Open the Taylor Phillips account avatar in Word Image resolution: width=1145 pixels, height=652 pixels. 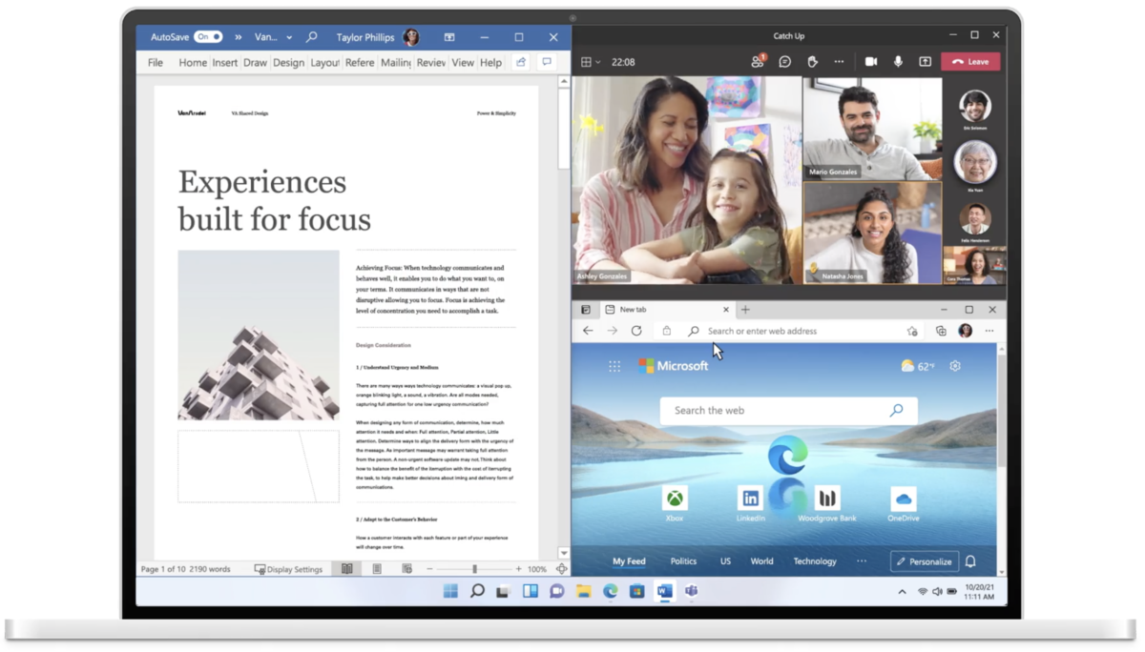pos(411,37)
